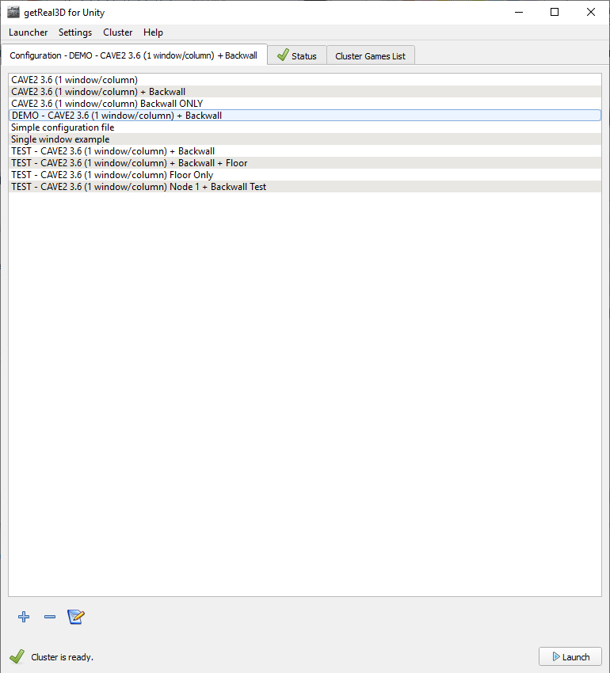610x673 pixels.
Task: Remove selected configuration with minus icon
Action: point(50,617)
